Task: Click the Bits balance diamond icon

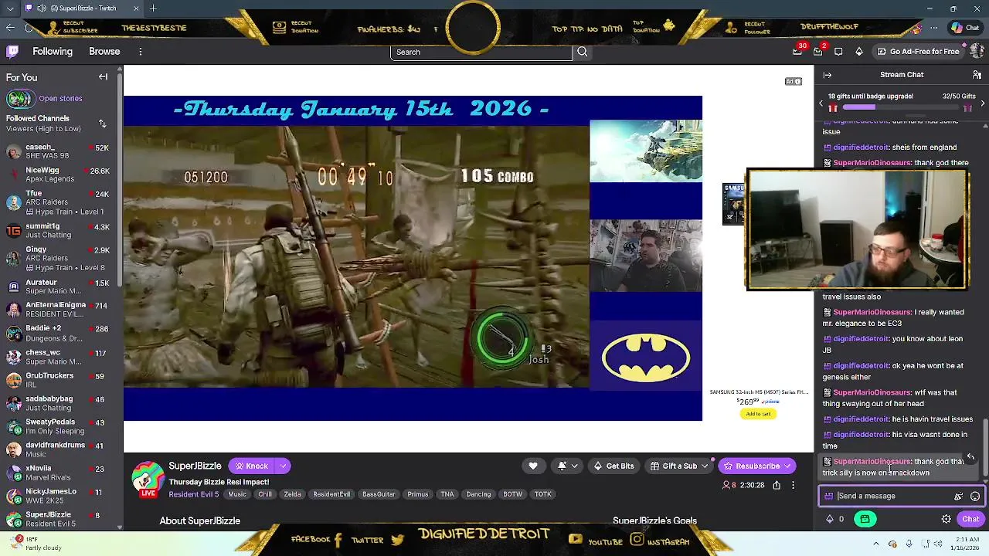Action: coord(830,519)
